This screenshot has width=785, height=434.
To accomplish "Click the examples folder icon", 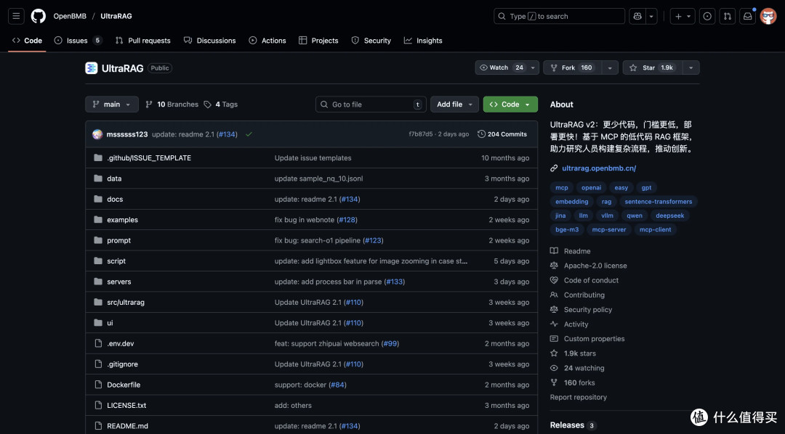I will pyautogui.click(x=98, y=219).
